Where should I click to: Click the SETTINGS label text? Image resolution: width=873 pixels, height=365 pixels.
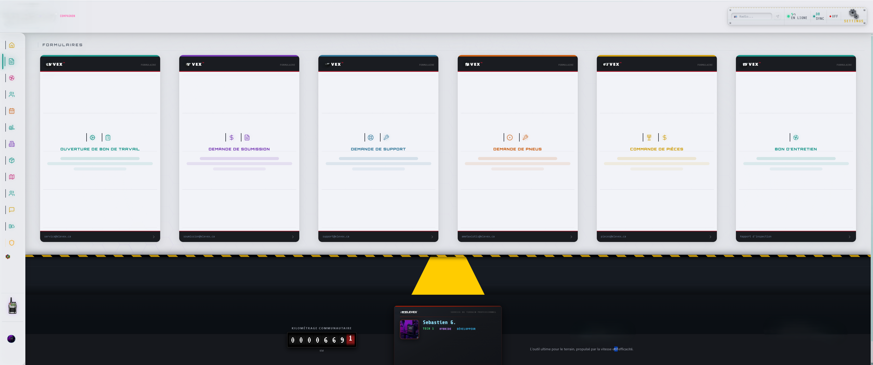tap(853, 21)
